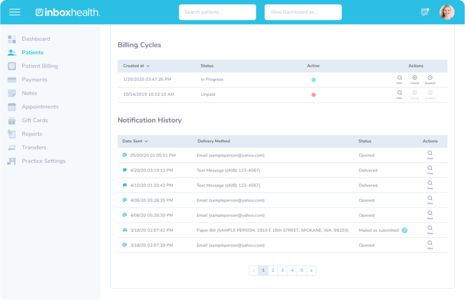Suspend the In Progress billing cycle
The width and height of the screenshot is (465, 300).
430,79
